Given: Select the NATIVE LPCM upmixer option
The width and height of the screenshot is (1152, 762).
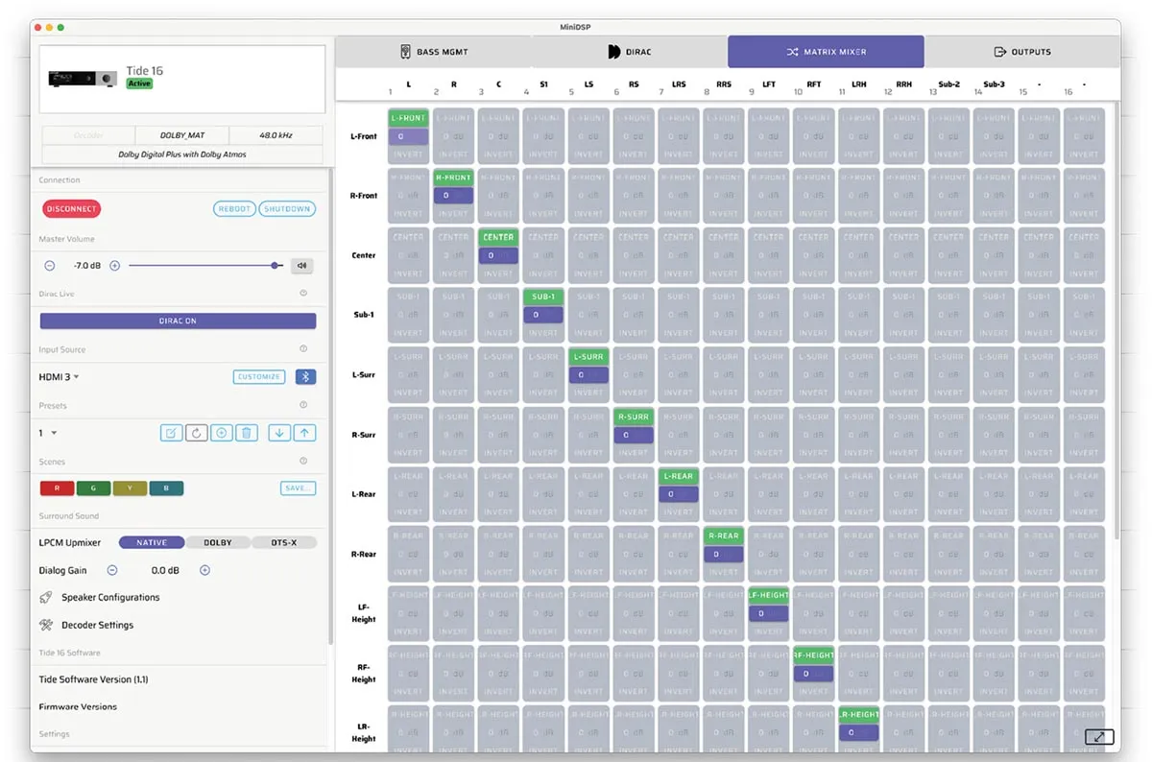Looking at the screenshot, I should (x=152, y=542).
